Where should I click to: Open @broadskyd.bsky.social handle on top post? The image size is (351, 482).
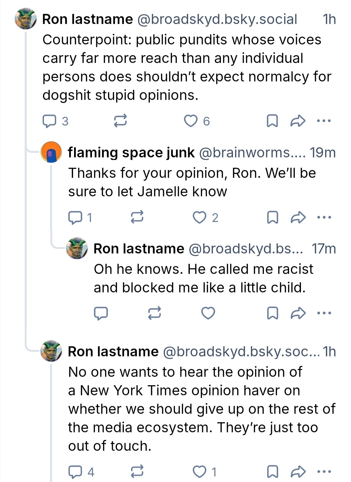(217, 19)
